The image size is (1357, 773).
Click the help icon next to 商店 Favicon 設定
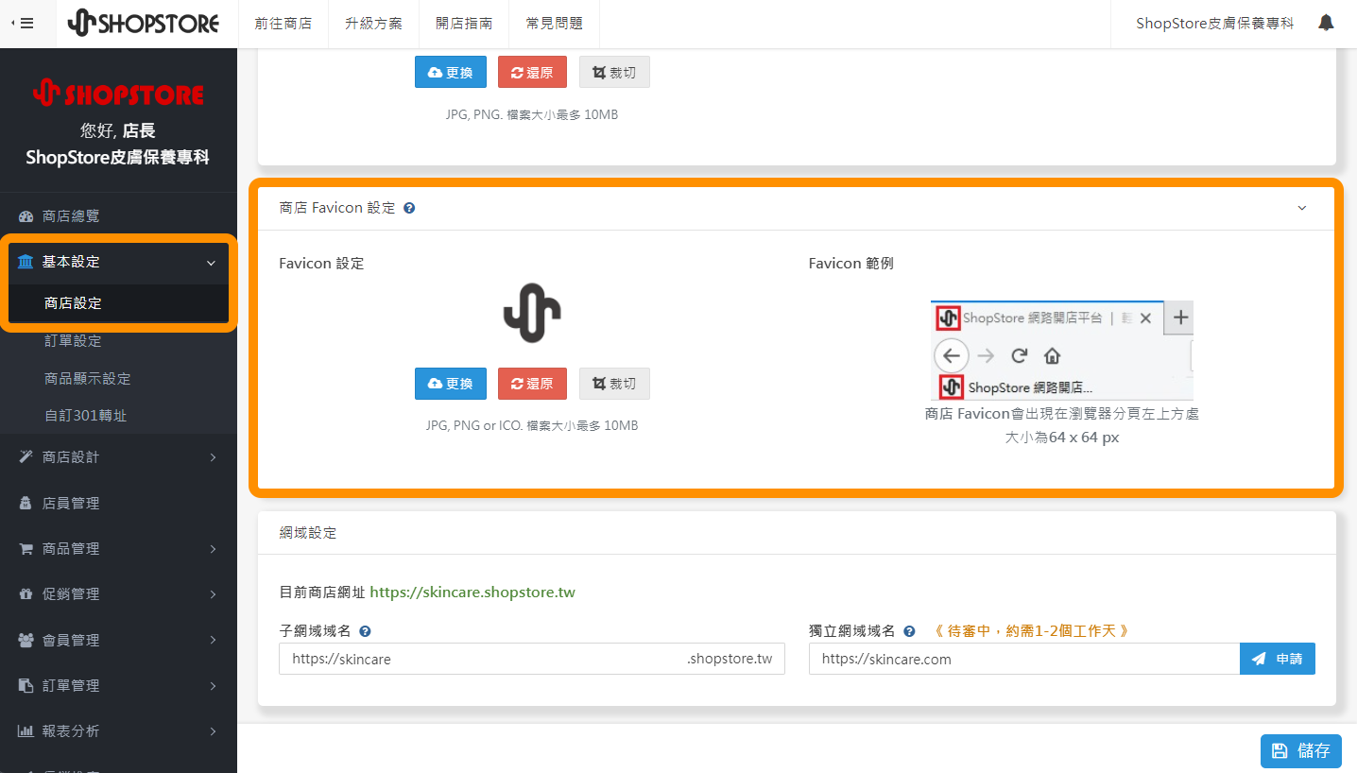pyautogui.click(x=409, y=208)
